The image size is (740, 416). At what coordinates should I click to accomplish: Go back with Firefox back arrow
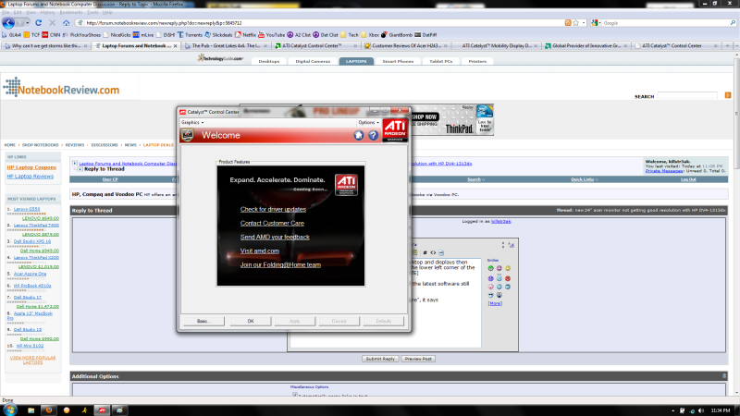point(8,22)
